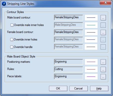Toggle the Override handle checkbox
Screen dimensions: 113x96
tap(12, 47)
